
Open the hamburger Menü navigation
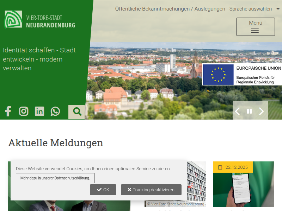pyautogui.click(x=255, y=27)
